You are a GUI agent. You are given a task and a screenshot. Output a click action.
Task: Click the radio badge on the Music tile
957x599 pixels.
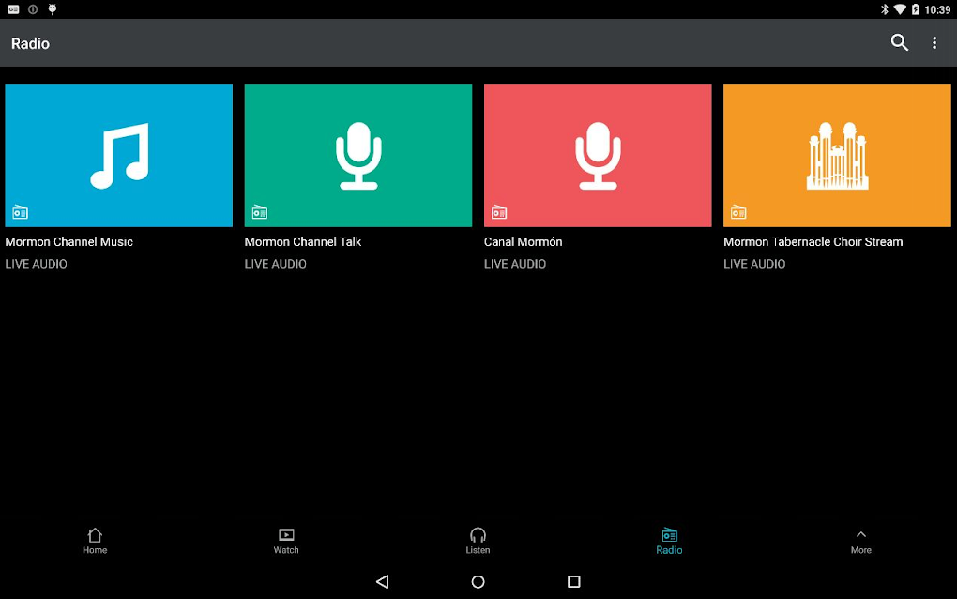coord(20,212)
